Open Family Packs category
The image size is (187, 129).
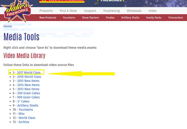pyautogui.click(x=154, y=18)
